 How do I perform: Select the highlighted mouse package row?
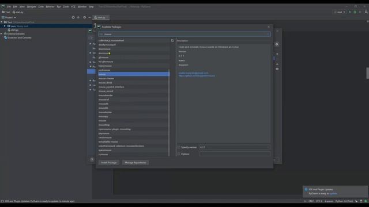(x=133, y=74)
